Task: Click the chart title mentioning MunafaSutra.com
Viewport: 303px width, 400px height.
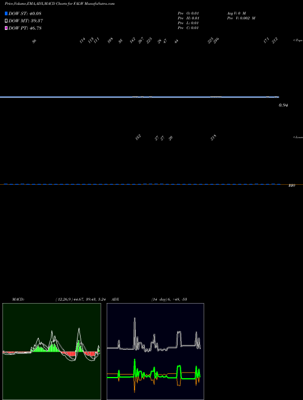Action: (59, 4)
